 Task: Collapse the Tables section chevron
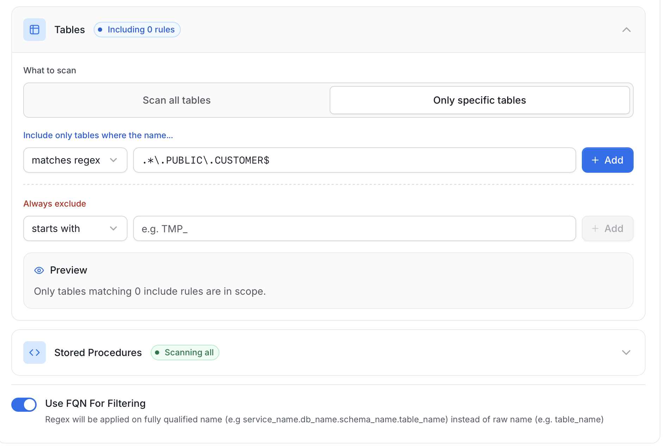click(x=626, y=30)
